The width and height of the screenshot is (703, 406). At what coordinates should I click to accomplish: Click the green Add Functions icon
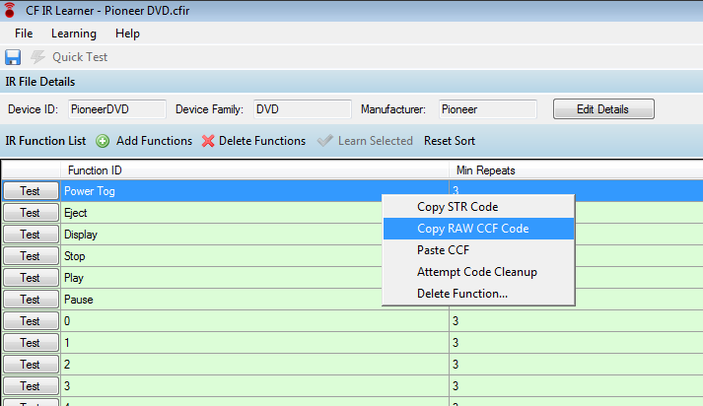point(103,141)
